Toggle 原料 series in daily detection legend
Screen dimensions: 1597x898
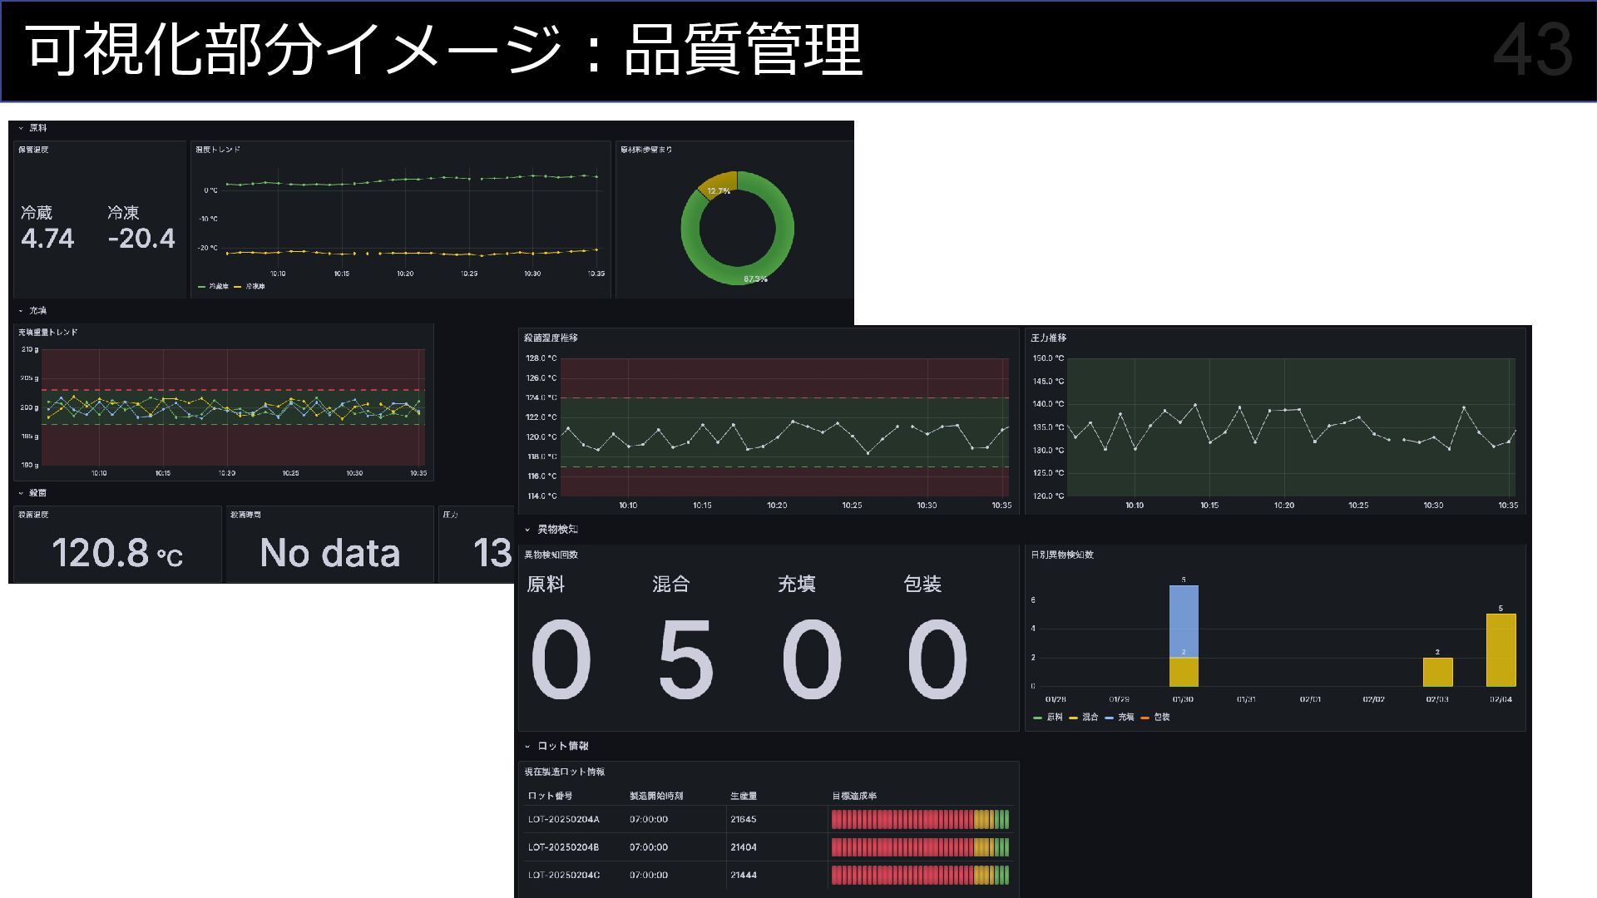click(1054, 718)
